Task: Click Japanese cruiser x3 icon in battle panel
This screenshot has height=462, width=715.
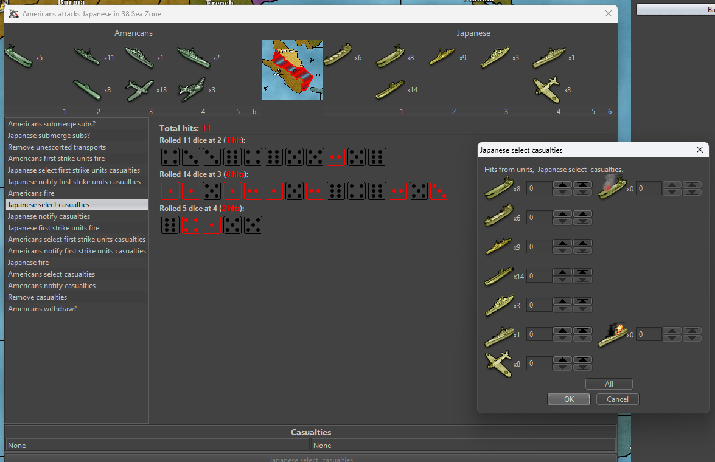Action: [x=495, y=57]
